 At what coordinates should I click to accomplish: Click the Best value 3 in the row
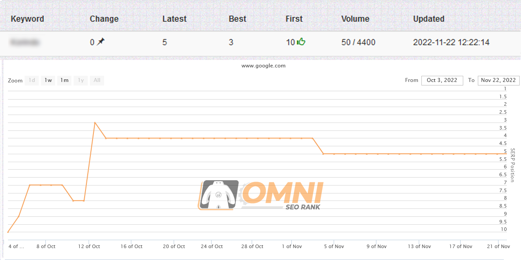pyautogui.click(x=231, y=42)
